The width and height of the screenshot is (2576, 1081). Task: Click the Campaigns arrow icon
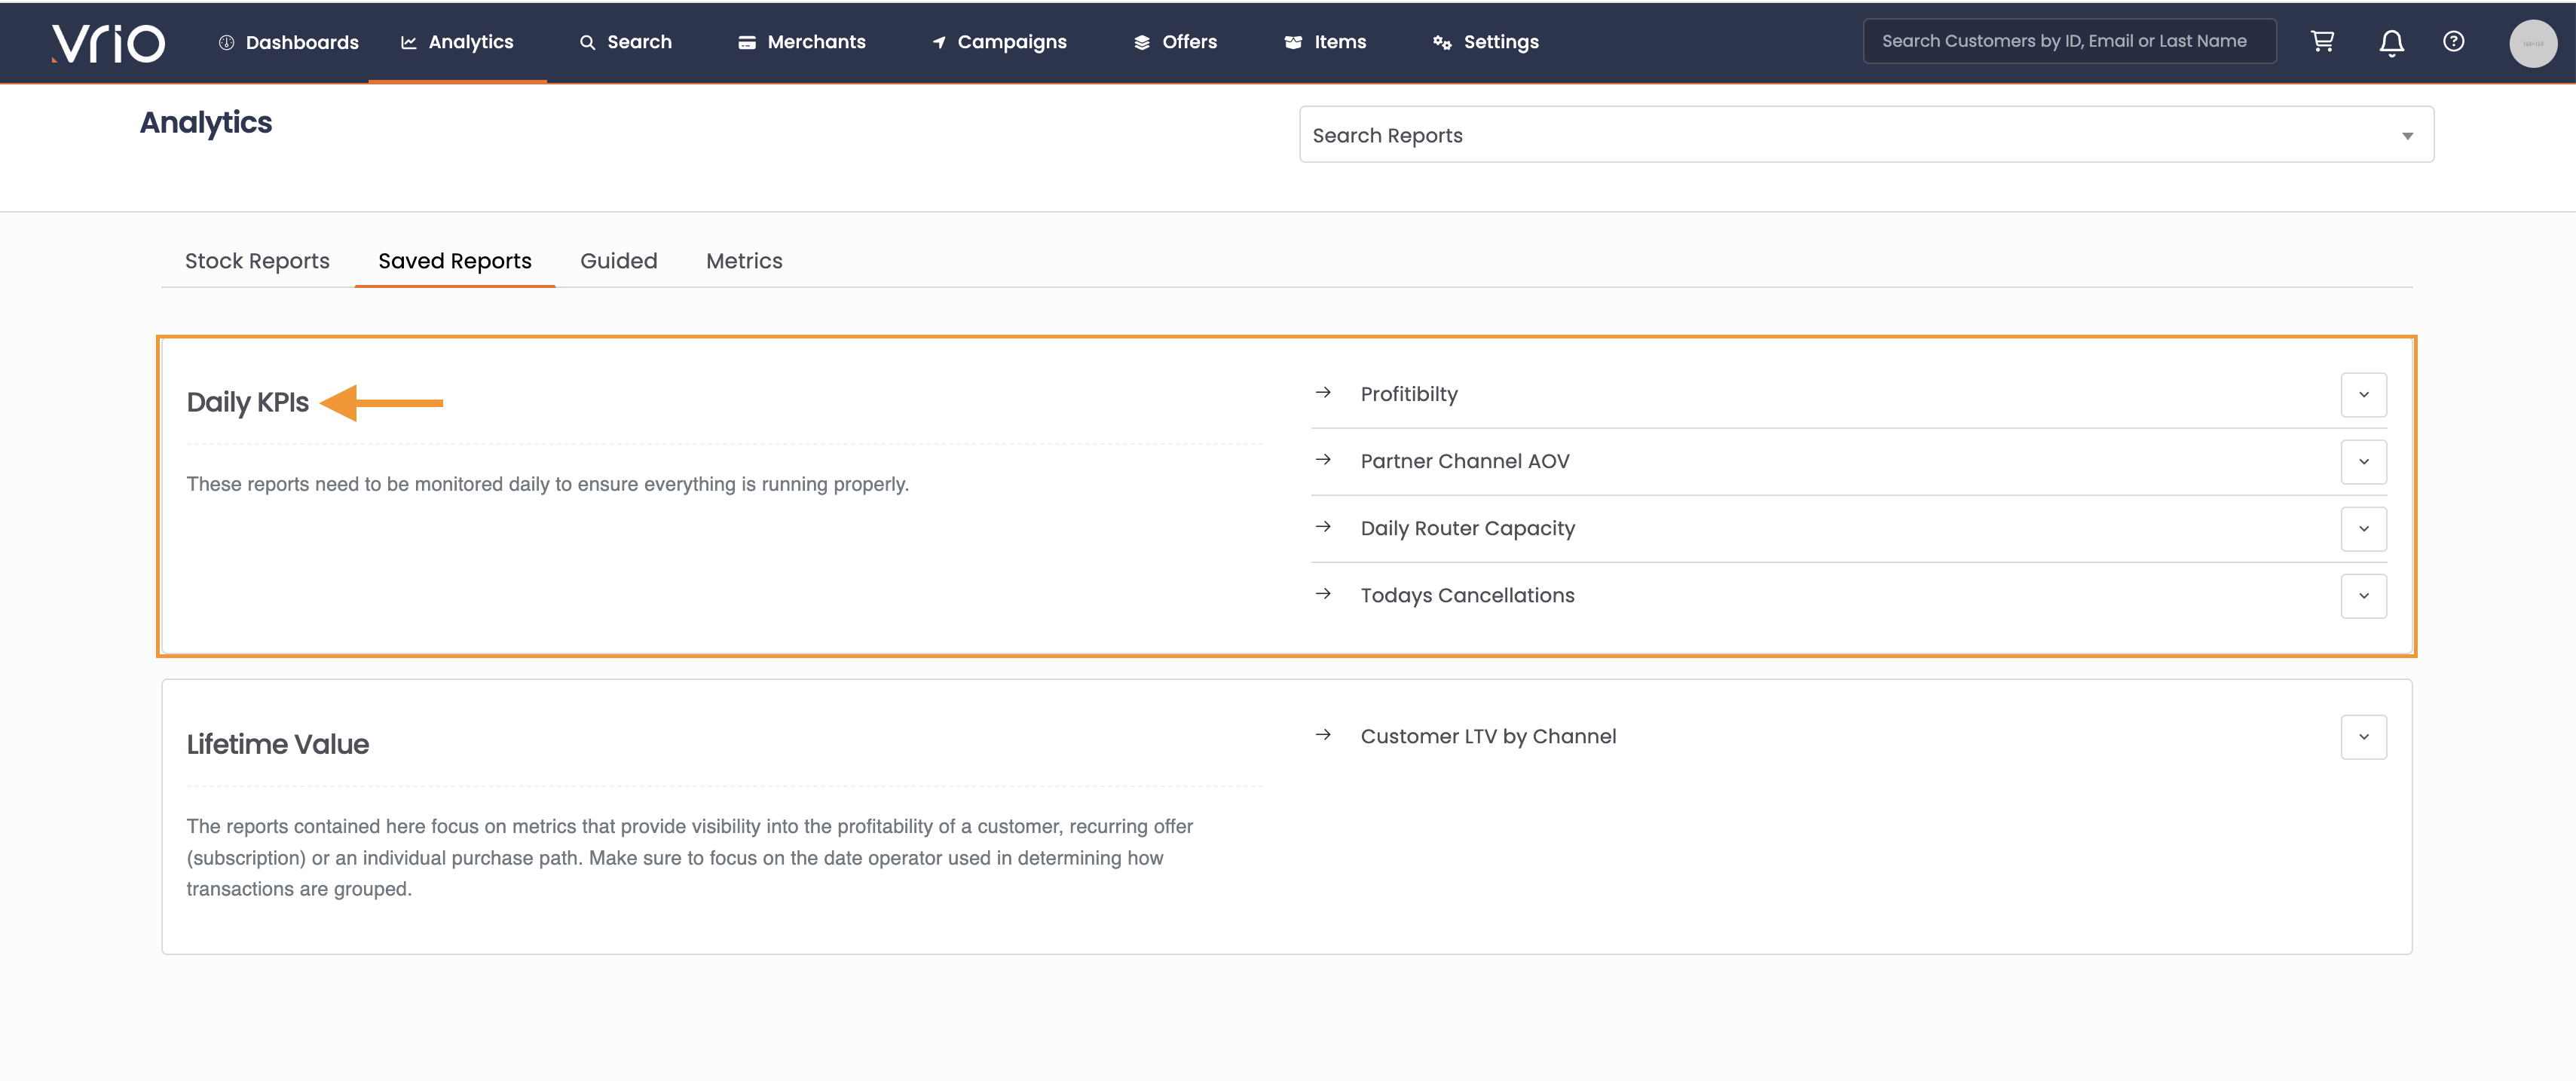pyautogui.click(x=939, y=42)
